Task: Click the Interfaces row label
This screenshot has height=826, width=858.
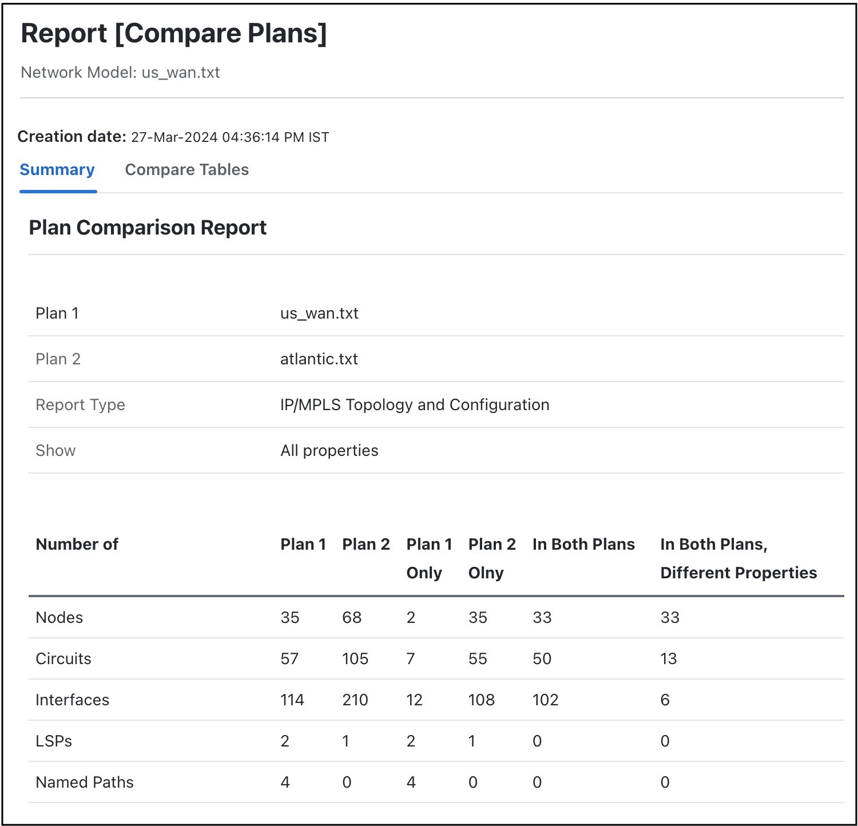Action: (x=72, y=699)
